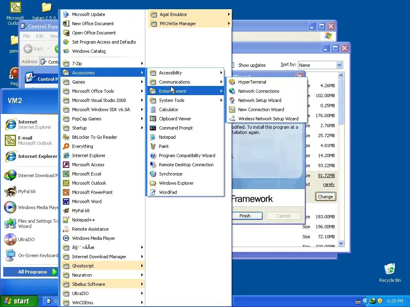Click the Synchronize icon
This screenshot has height=307, width=410.
coord(153,174)
